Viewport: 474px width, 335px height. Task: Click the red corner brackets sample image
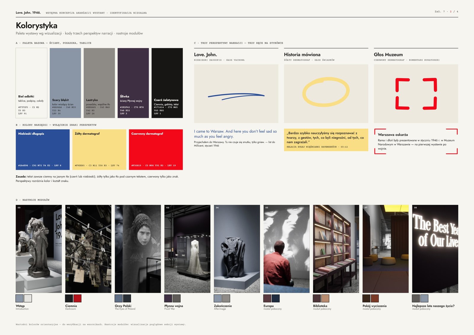coord(416,94)
